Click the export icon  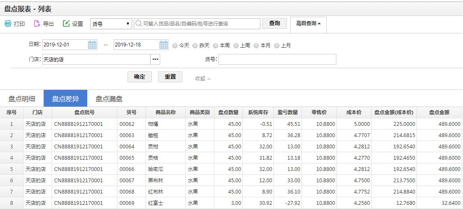point(37,23)
